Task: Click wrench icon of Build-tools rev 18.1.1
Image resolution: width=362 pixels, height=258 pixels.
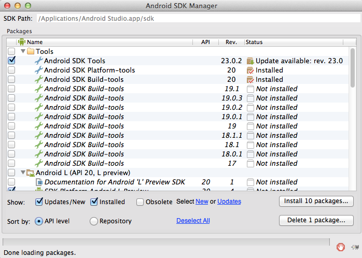Action: (x=38, y=135)
